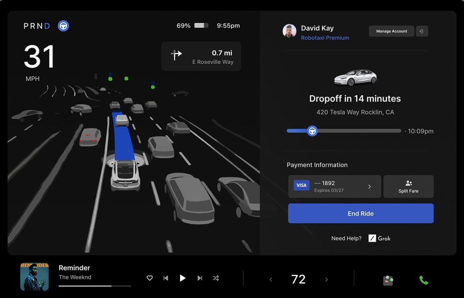Select the white Tesla car image
Image resolution: width=464 pixels, height=298 pixels.
(x=355, y=78)
